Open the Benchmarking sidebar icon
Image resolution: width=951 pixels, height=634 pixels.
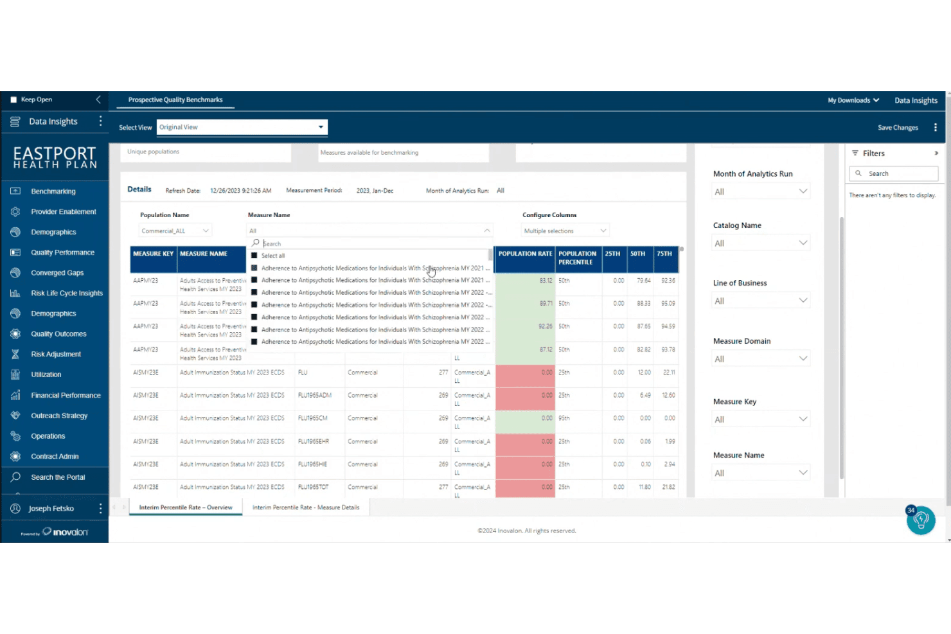click(x=15, y=191)
